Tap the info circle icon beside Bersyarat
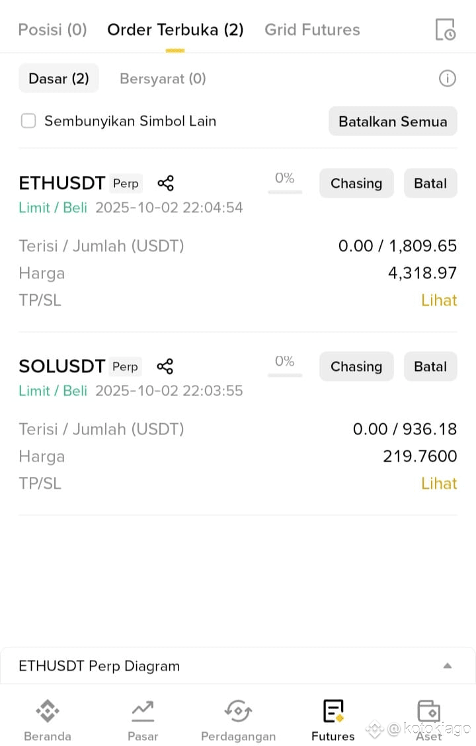Image resolution: width=476 pixels, height=746 pixels. click(x=447, y=79)
